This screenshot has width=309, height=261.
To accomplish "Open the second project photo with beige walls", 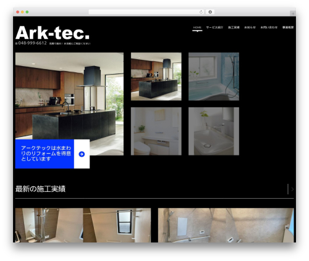I will [x=226, y=225].
